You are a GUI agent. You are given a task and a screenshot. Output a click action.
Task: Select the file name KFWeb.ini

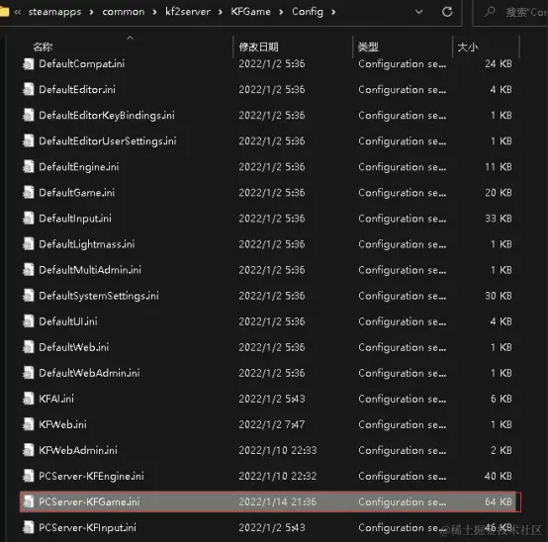(x=62, y=424)
